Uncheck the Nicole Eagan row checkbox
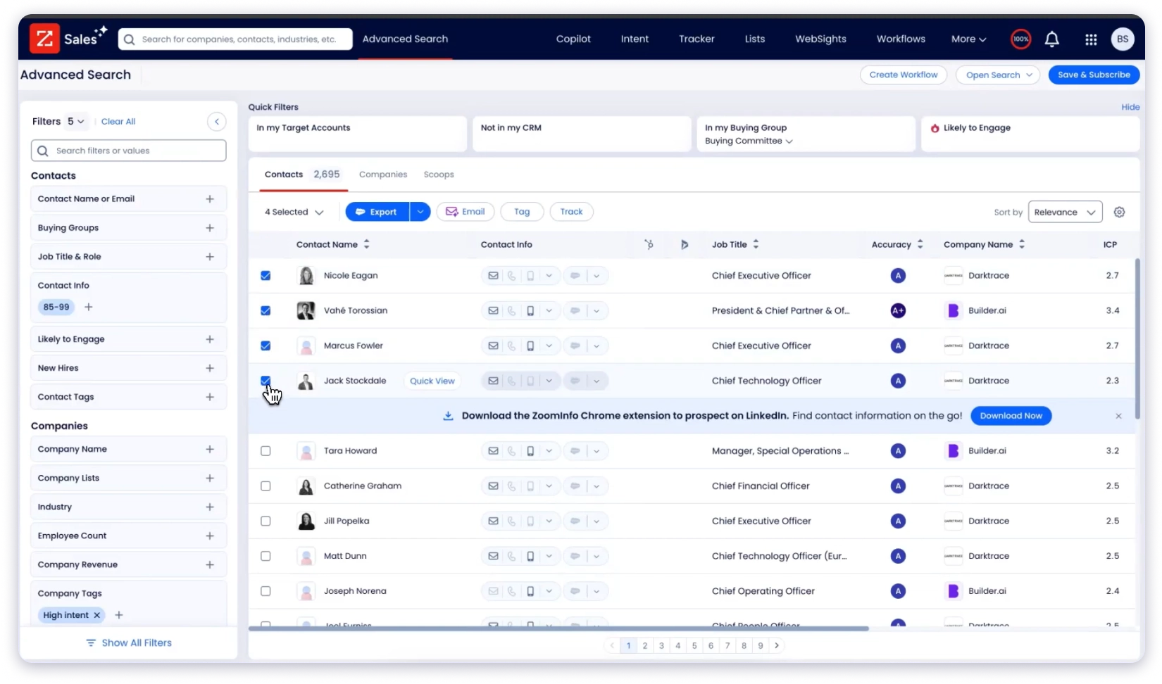The image size is (1162, 684). 265,276
